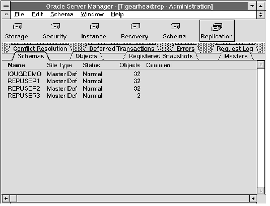
Task: Open the Errors tab
Action: [185, 49]
